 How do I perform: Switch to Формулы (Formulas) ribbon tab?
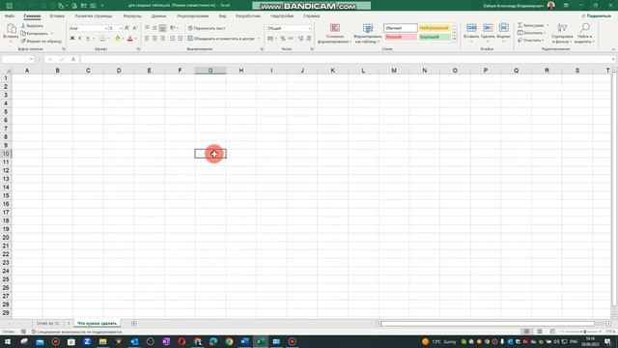tap(132, 16)
